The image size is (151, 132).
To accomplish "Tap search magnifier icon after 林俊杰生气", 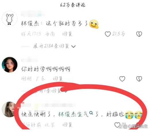I will 91,113.
